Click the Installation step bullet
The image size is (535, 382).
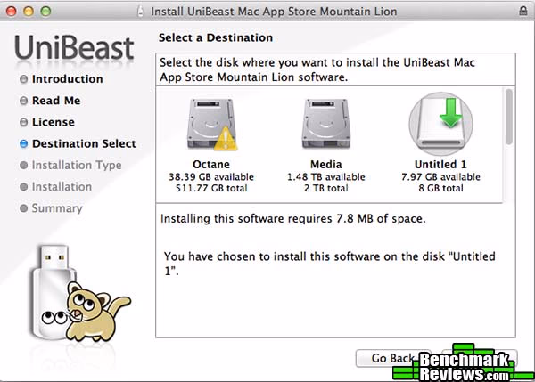click(x=23, y=187)
